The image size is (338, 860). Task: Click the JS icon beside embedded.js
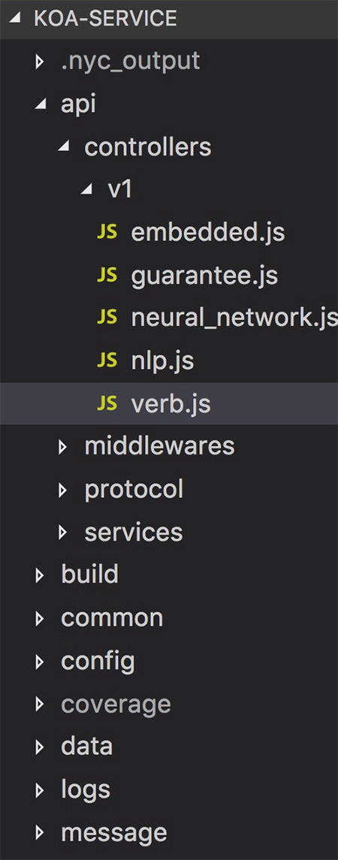[107, 233]
